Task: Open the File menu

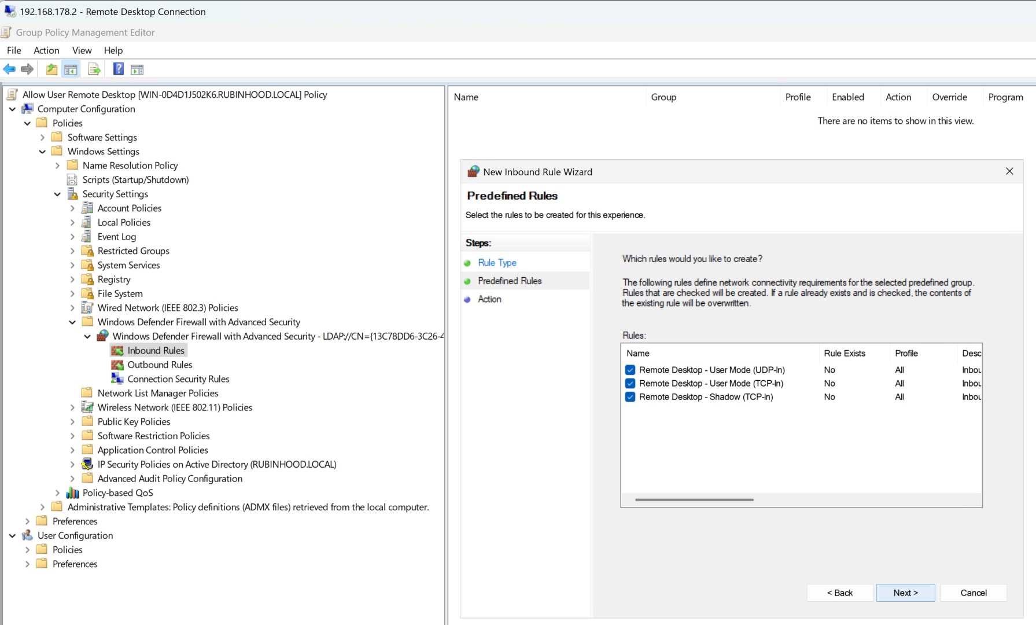Action: pyautogui.click(x=14, y=50)
